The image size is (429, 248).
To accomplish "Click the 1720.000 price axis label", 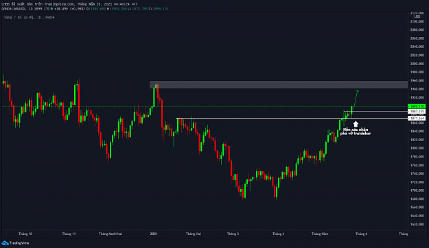I will coord(417,182).
